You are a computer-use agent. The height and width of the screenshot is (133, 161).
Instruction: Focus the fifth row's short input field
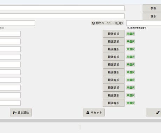(x=10, y=64)
